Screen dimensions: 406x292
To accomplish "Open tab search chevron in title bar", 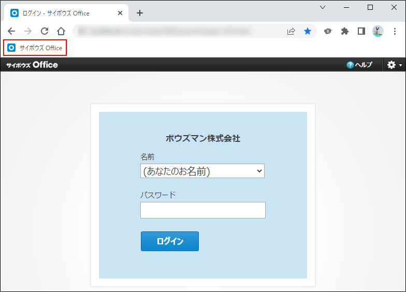I will [x=323, y=7].
